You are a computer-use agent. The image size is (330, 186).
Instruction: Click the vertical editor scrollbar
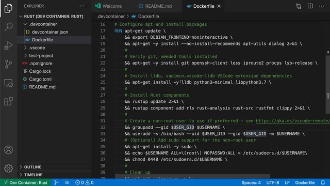tap(328, 84)
